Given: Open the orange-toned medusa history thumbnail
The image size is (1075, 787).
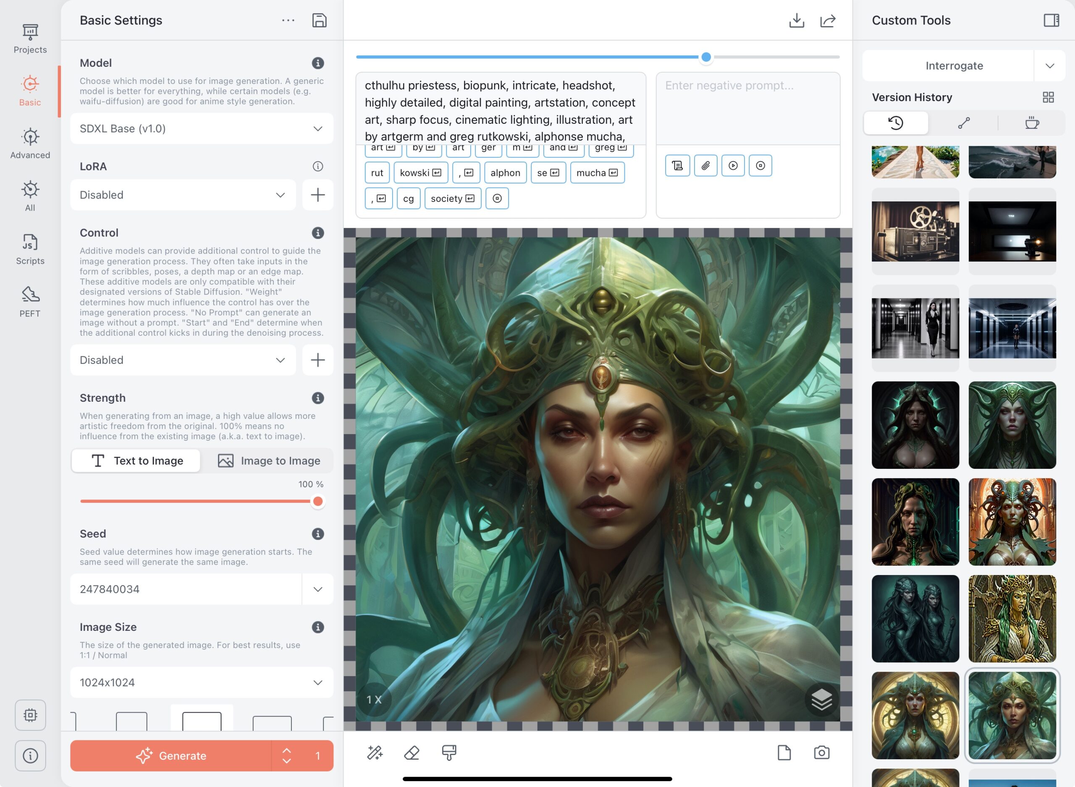Looking at the screenshot, I should click(x=1012, y=522).
